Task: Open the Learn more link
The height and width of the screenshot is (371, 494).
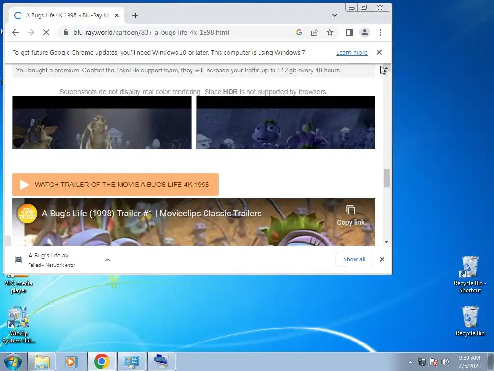Action: pos(352,53)
